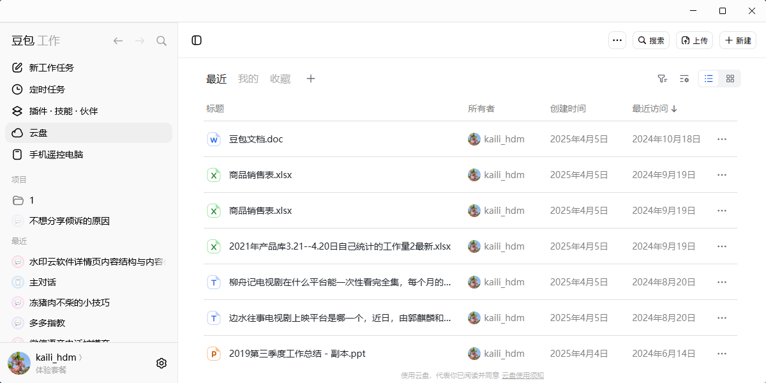The width and height of the screenshot is (766, 383).
Task: Open the three-dot more options button in toolbar
Action: pos(617,40)
